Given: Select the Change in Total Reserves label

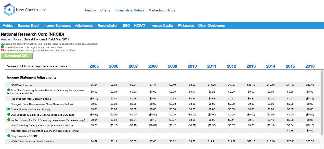Looking at the screenshot, I should click(x=42, y=104).
